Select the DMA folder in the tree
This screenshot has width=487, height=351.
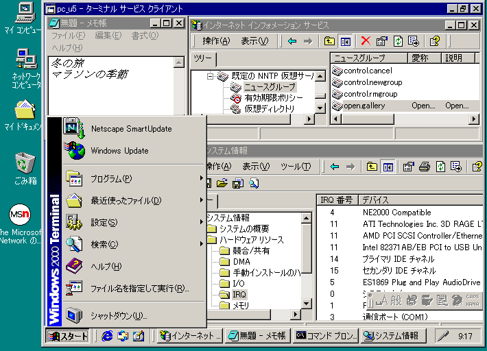point(241,262)
